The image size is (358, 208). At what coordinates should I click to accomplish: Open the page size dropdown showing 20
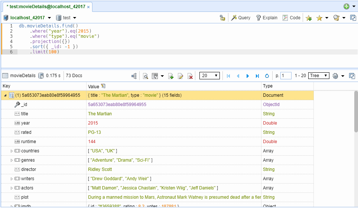click(209, 76)
